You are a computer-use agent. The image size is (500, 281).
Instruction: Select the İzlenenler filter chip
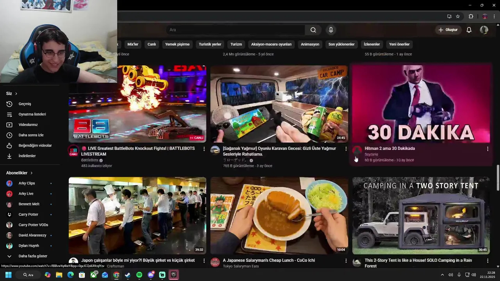coord(372,44)
